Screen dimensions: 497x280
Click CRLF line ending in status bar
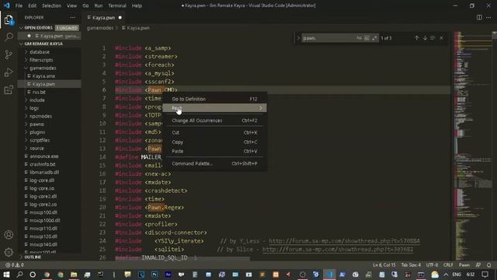[x=448, y=264]
